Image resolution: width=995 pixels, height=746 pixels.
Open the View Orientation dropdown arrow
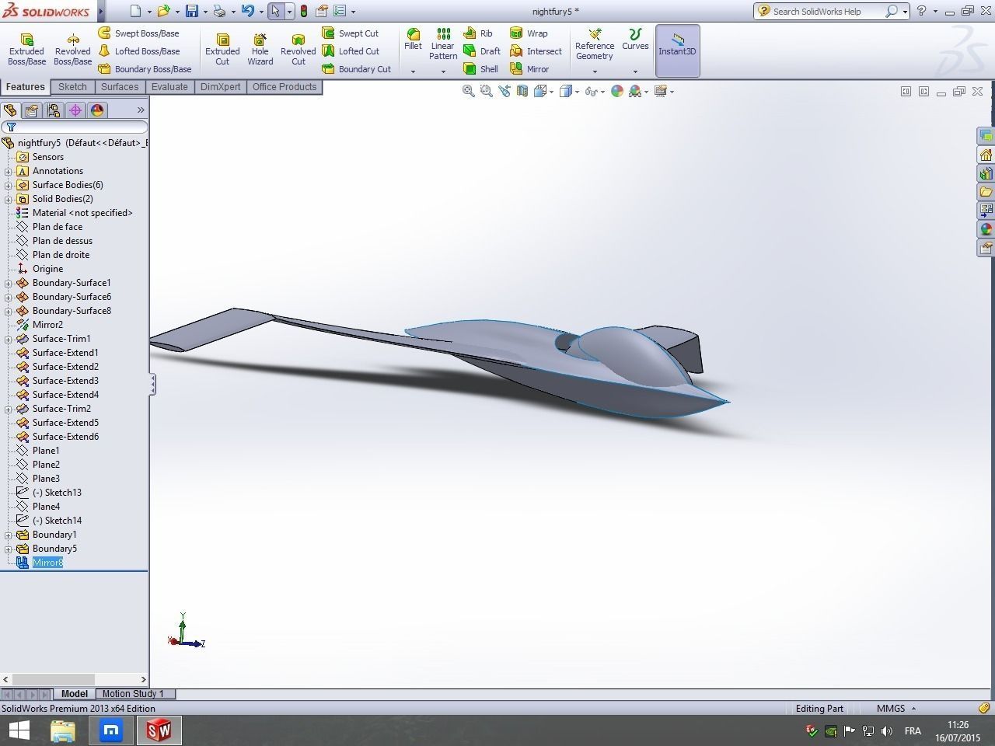tap(552, 92)
